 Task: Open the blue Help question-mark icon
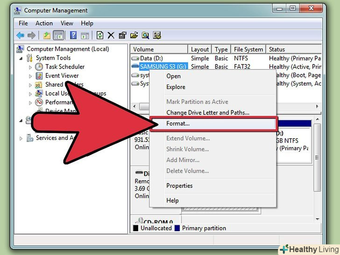click(73, 35)
